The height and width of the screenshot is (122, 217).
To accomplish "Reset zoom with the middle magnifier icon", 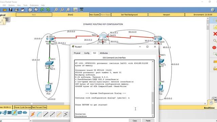I will [62, 10].
